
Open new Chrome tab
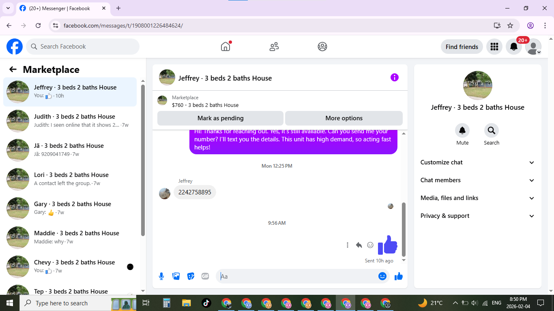click(x=118, y=8)
